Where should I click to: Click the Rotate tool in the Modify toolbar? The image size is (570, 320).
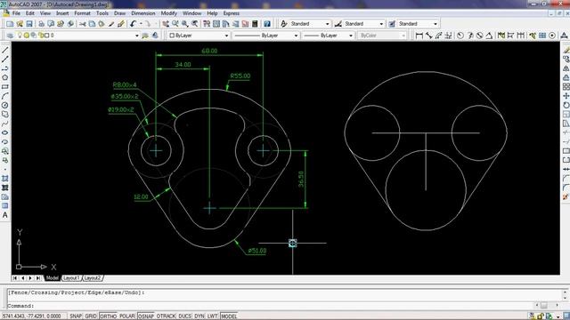566,105
